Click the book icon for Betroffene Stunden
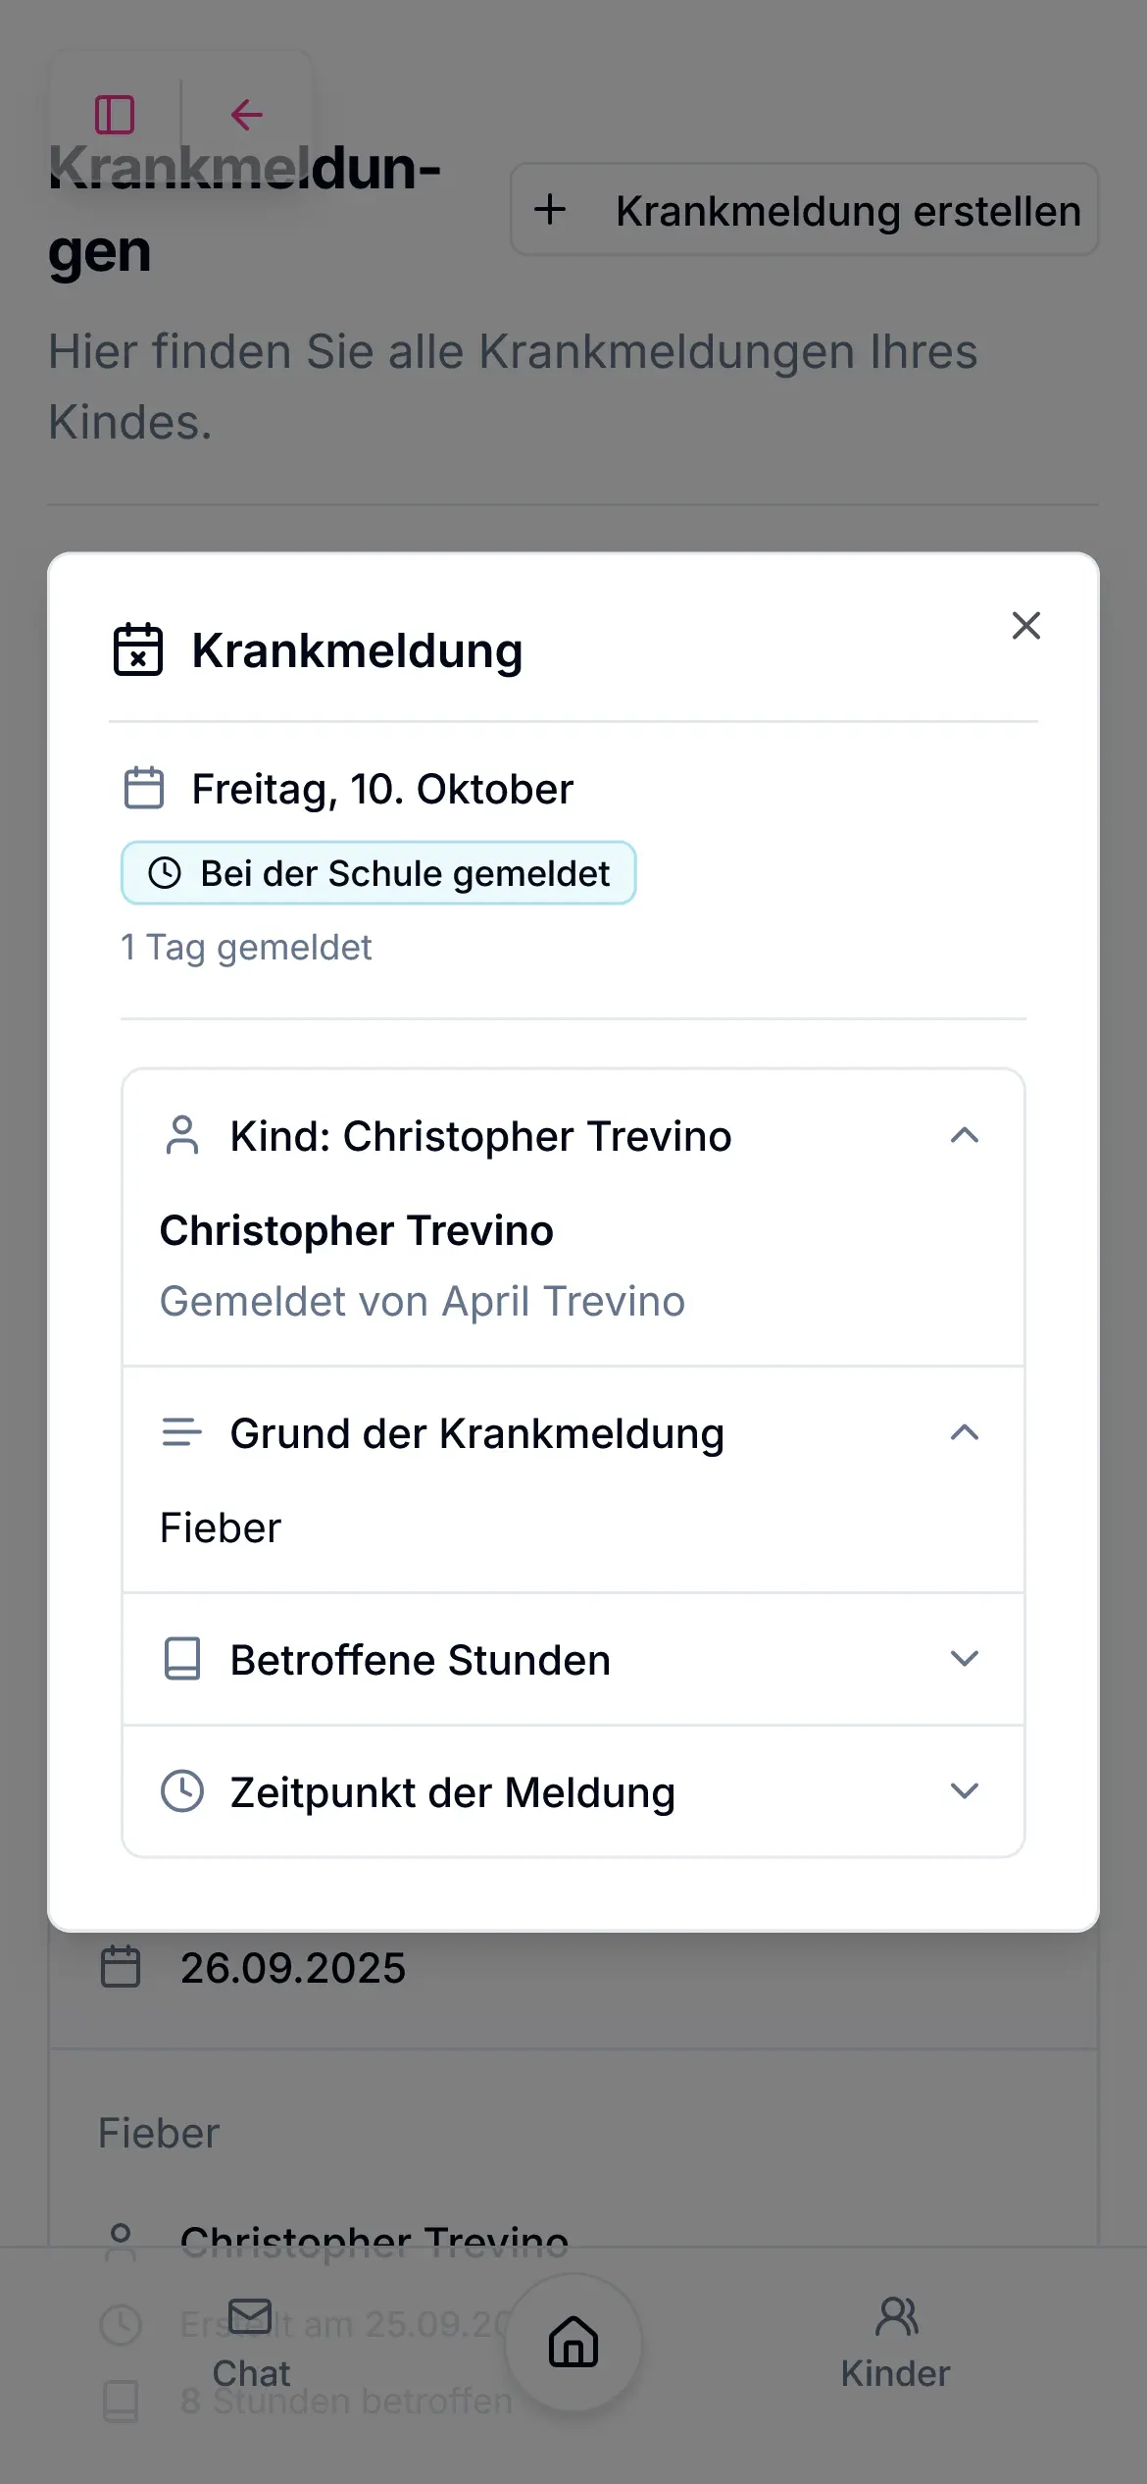 click(x=182, y=1659)
